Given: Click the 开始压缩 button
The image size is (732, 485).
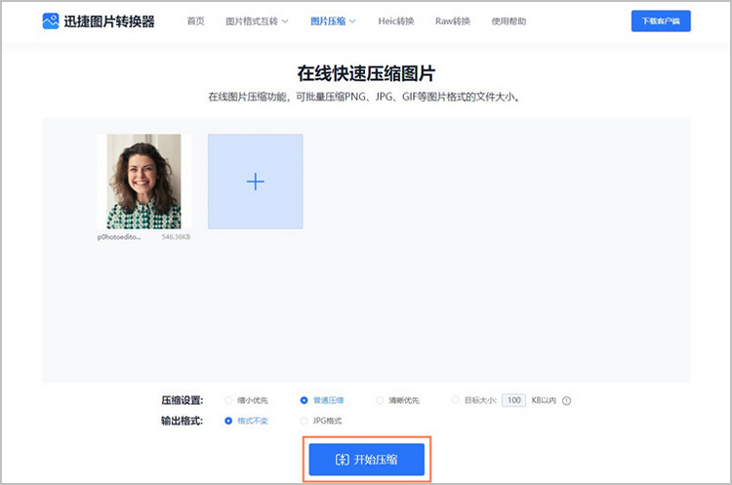Looking at the screenshot, I should pos(366,460).
